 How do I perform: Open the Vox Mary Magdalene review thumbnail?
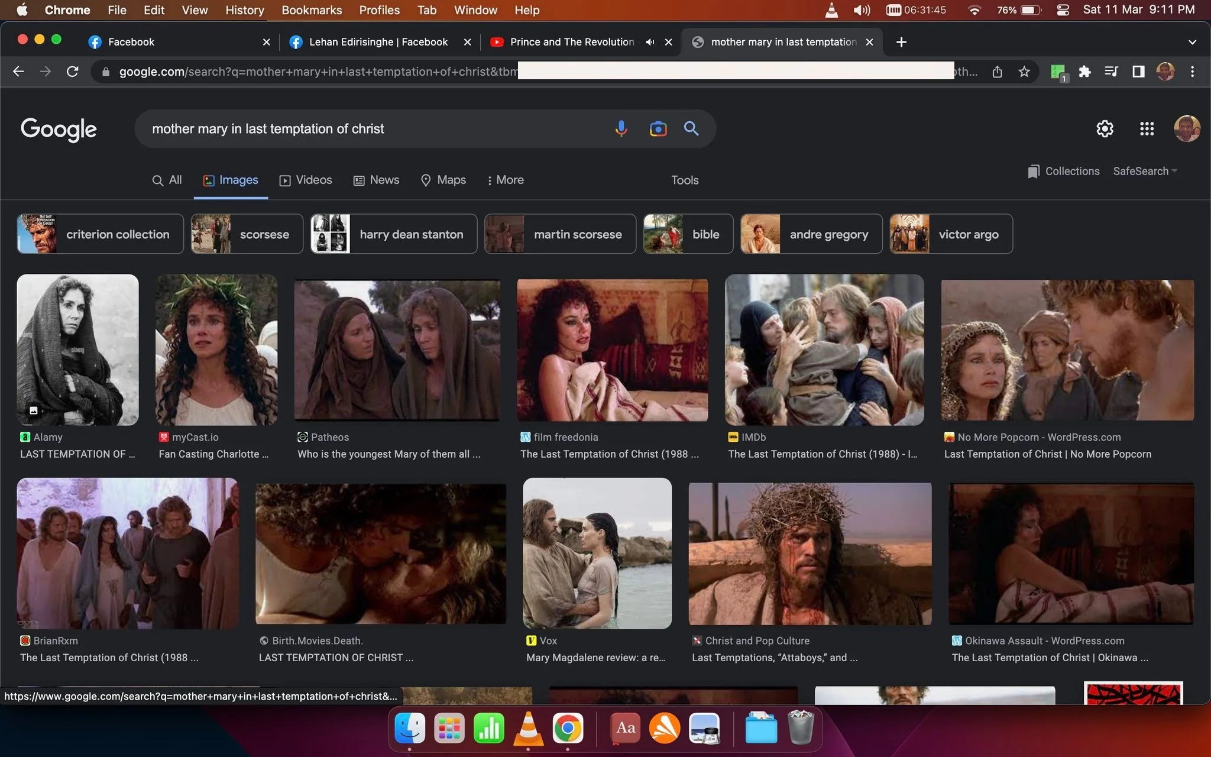tap(597, 553)
